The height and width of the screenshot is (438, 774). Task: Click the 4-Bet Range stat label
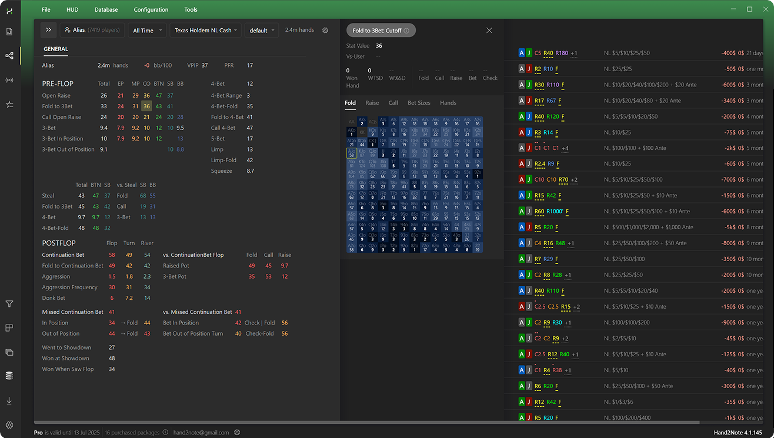(x=226, y=96)
